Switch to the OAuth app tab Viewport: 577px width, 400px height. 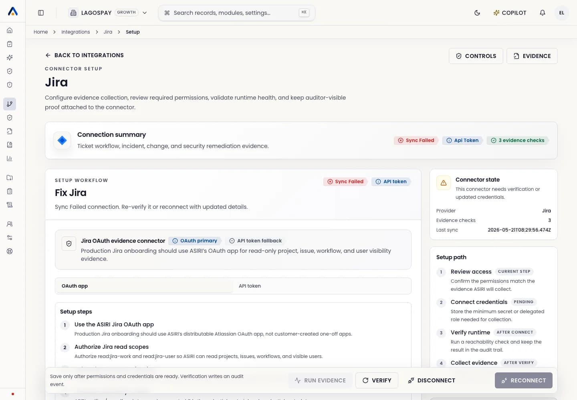(145, 286)
